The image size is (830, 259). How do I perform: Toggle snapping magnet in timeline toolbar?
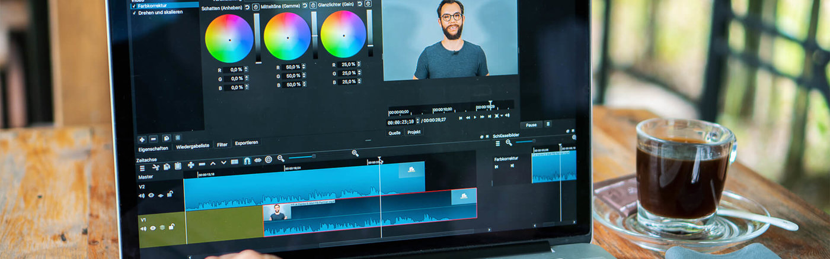pyautogui.click(x=247, y=161)
